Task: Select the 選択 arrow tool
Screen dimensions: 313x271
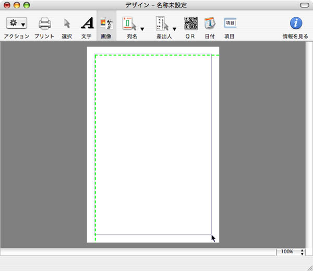Action: (x=67, y=23)
